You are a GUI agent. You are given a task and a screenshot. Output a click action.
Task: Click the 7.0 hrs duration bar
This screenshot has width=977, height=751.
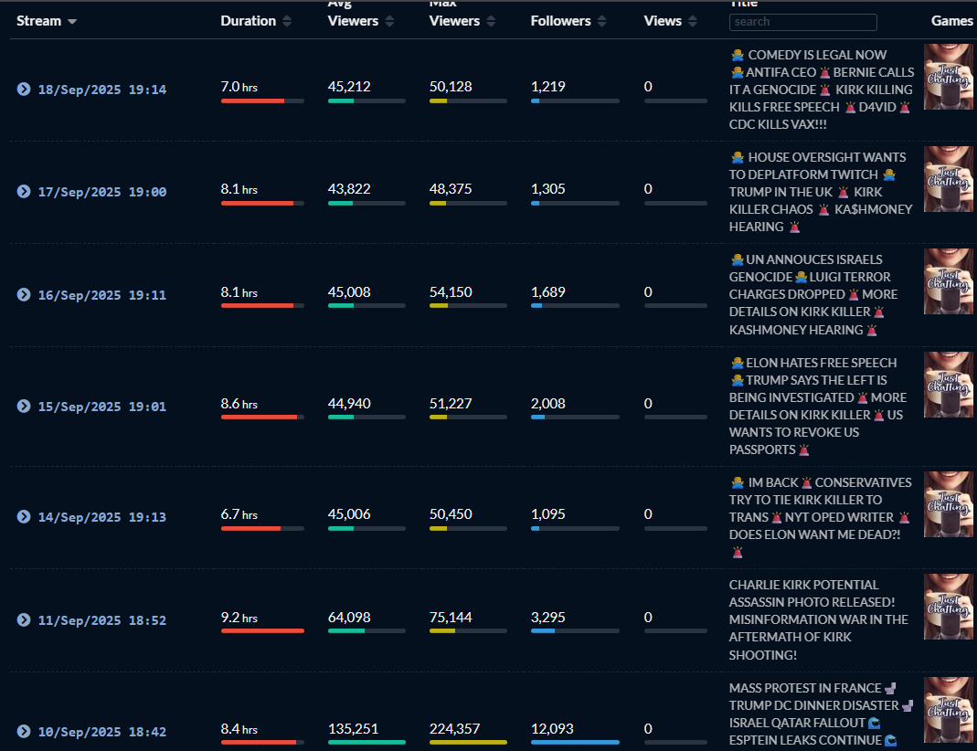262,100
